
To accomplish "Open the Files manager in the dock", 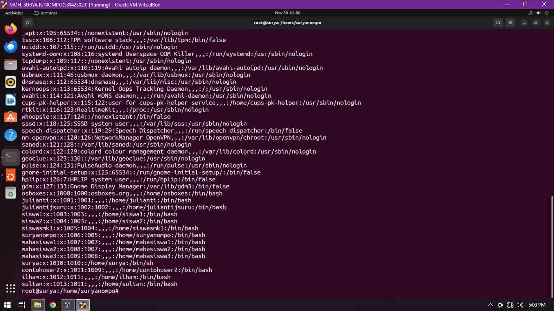I will click(x=11, y=64).
